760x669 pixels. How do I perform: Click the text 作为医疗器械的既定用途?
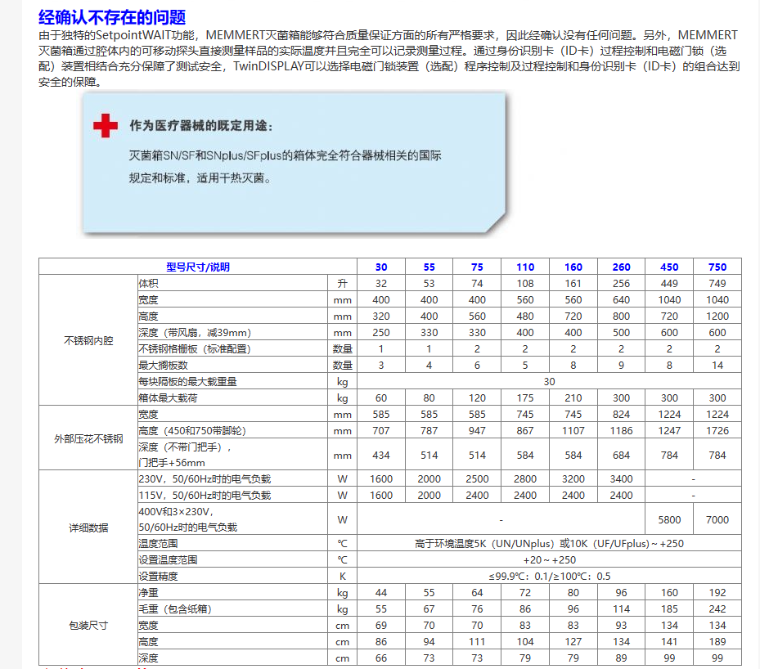(x=200, y=126)
